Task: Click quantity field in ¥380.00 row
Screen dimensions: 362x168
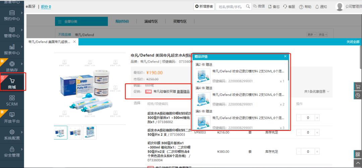Action: 308,152
